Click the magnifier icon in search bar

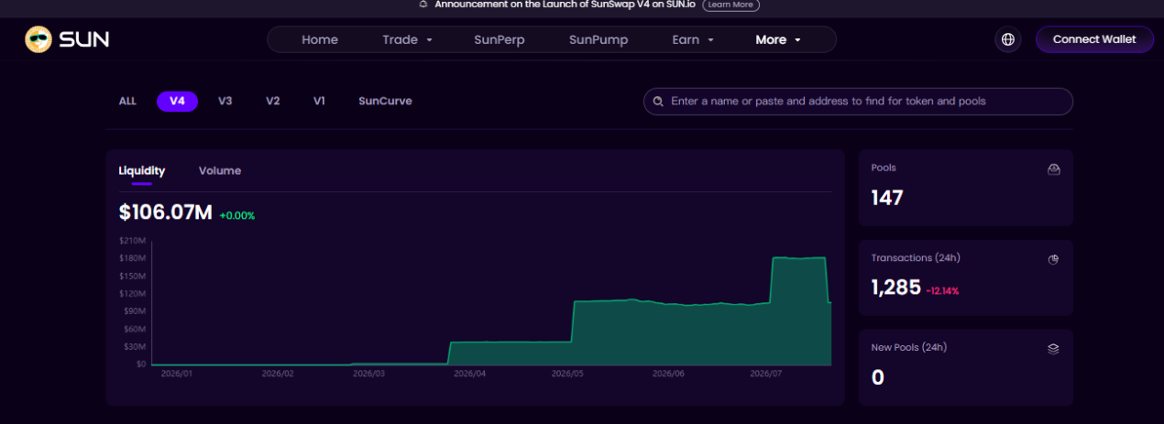tap(658, 102)
